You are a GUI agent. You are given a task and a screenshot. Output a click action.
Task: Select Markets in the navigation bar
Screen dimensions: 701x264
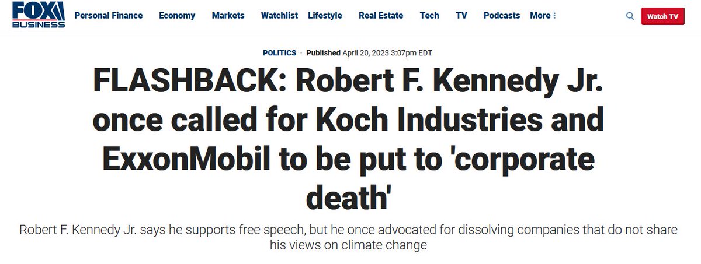(228, 16)
